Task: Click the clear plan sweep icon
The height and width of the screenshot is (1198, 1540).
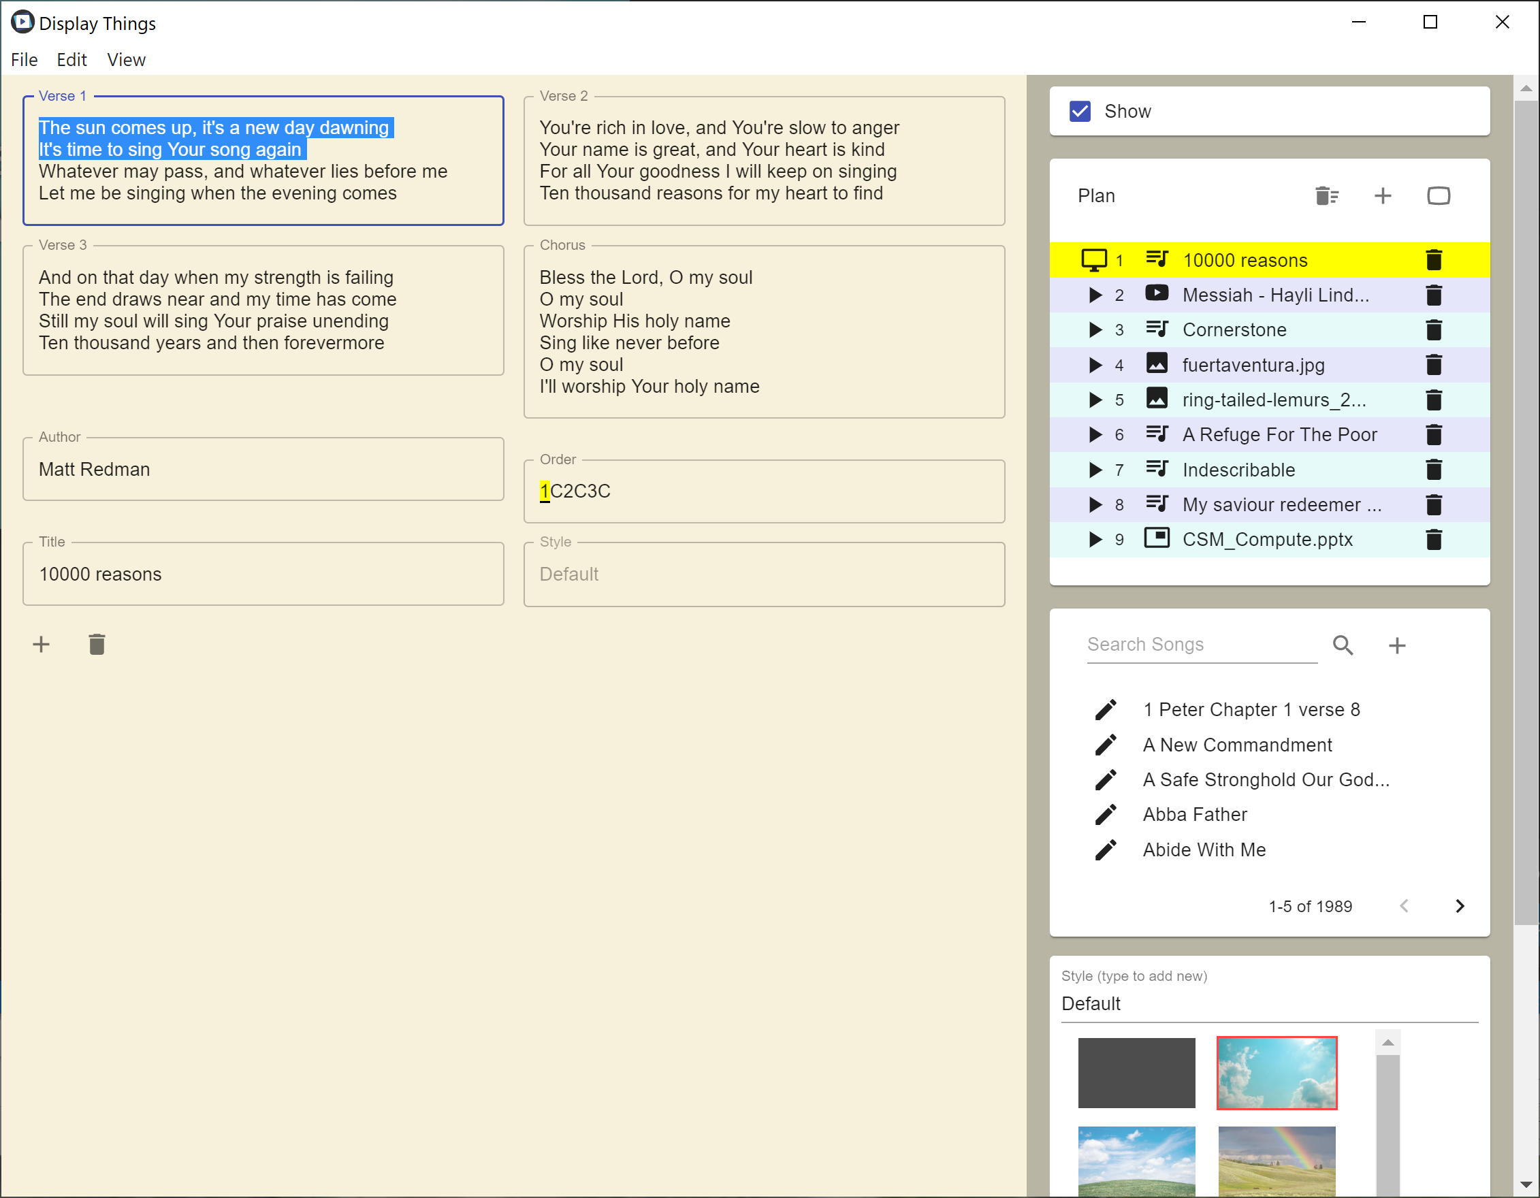Action: pyautogui.click(x=1326, y=195)
